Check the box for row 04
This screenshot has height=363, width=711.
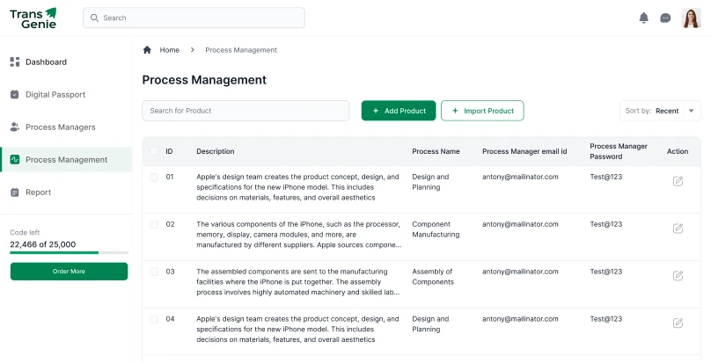click(x=154, y=319)
